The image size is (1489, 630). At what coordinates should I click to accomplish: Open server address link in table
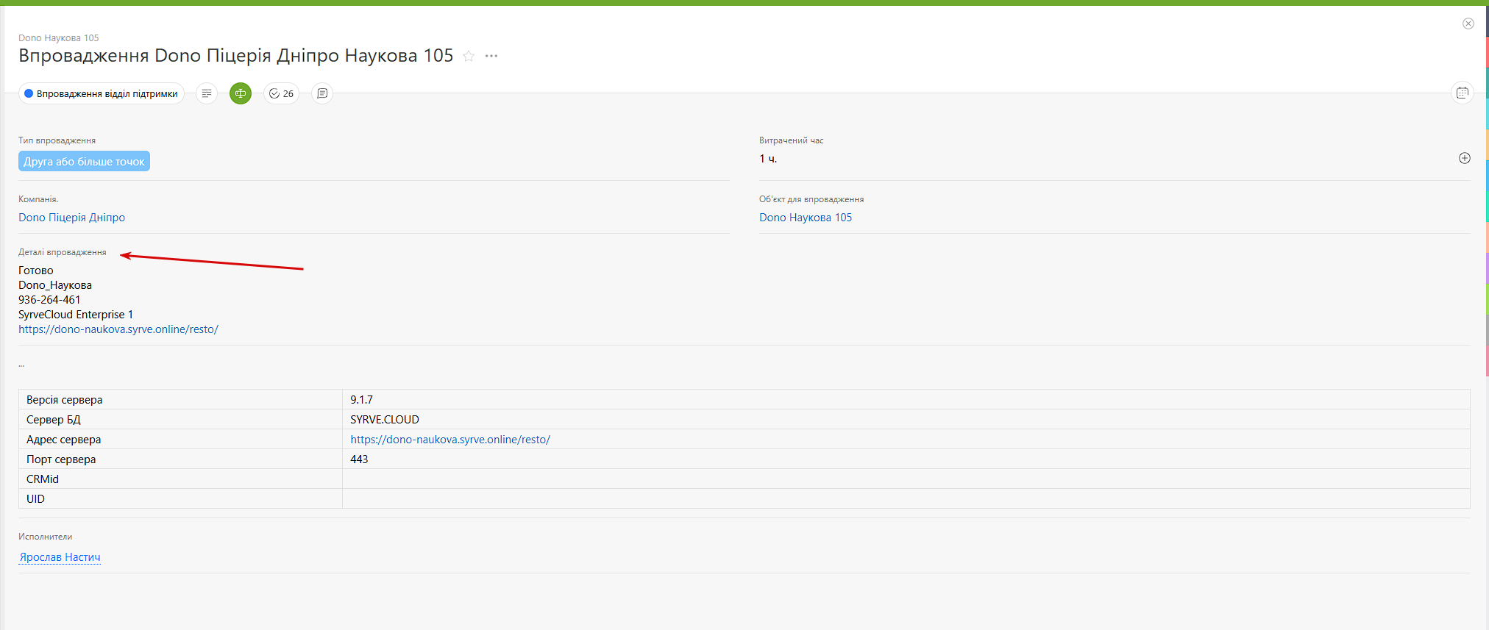click(x=450, y=440)
